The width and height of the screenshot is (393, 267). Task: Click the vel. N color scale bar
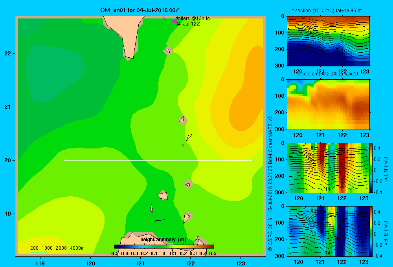pos(371,168)
